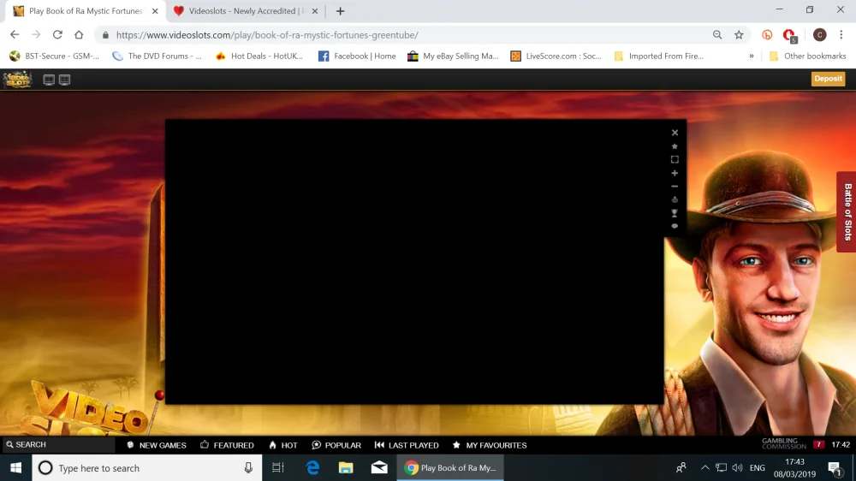Open volume control in system tray
Image resolution: width=856 pixels, height=481 pixels.
tap(738, 468)
